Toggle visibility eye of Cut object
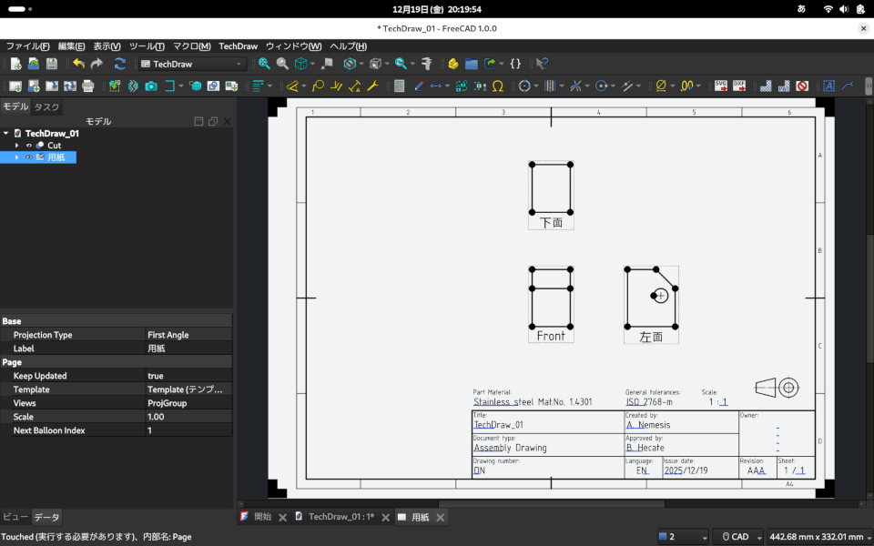Image resolution: width=874 pixels, height=546 pixels. pos(29,146)
